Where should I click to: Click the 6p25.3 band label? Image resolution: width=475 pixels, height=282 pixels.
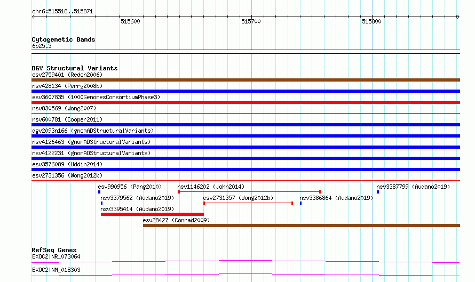tap(42, 46)
